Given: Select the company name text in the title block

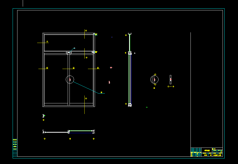Looking at the screenshot, I should coord(218,155).
